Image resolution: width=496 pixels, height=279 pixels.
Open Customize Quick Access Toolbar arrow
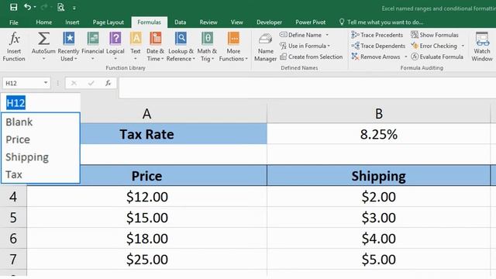coord(74,8)
